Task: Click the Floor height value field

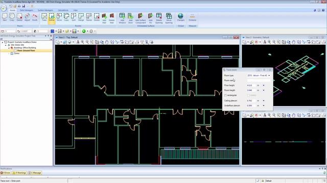Action: (251, 85)
